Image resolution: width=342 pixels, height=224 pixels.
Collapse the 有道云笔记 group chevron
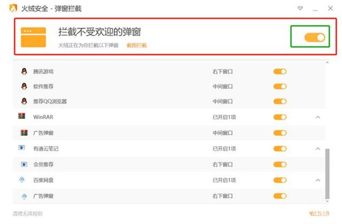(x=318, y=149)
